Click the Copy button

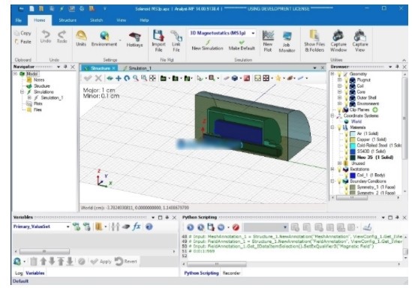(x=23, y=33)
